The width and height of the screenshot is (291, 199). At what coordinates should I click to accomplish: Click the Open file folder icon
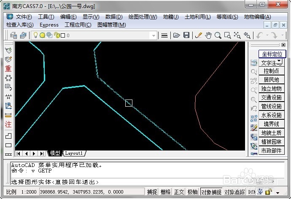[176, 35]
